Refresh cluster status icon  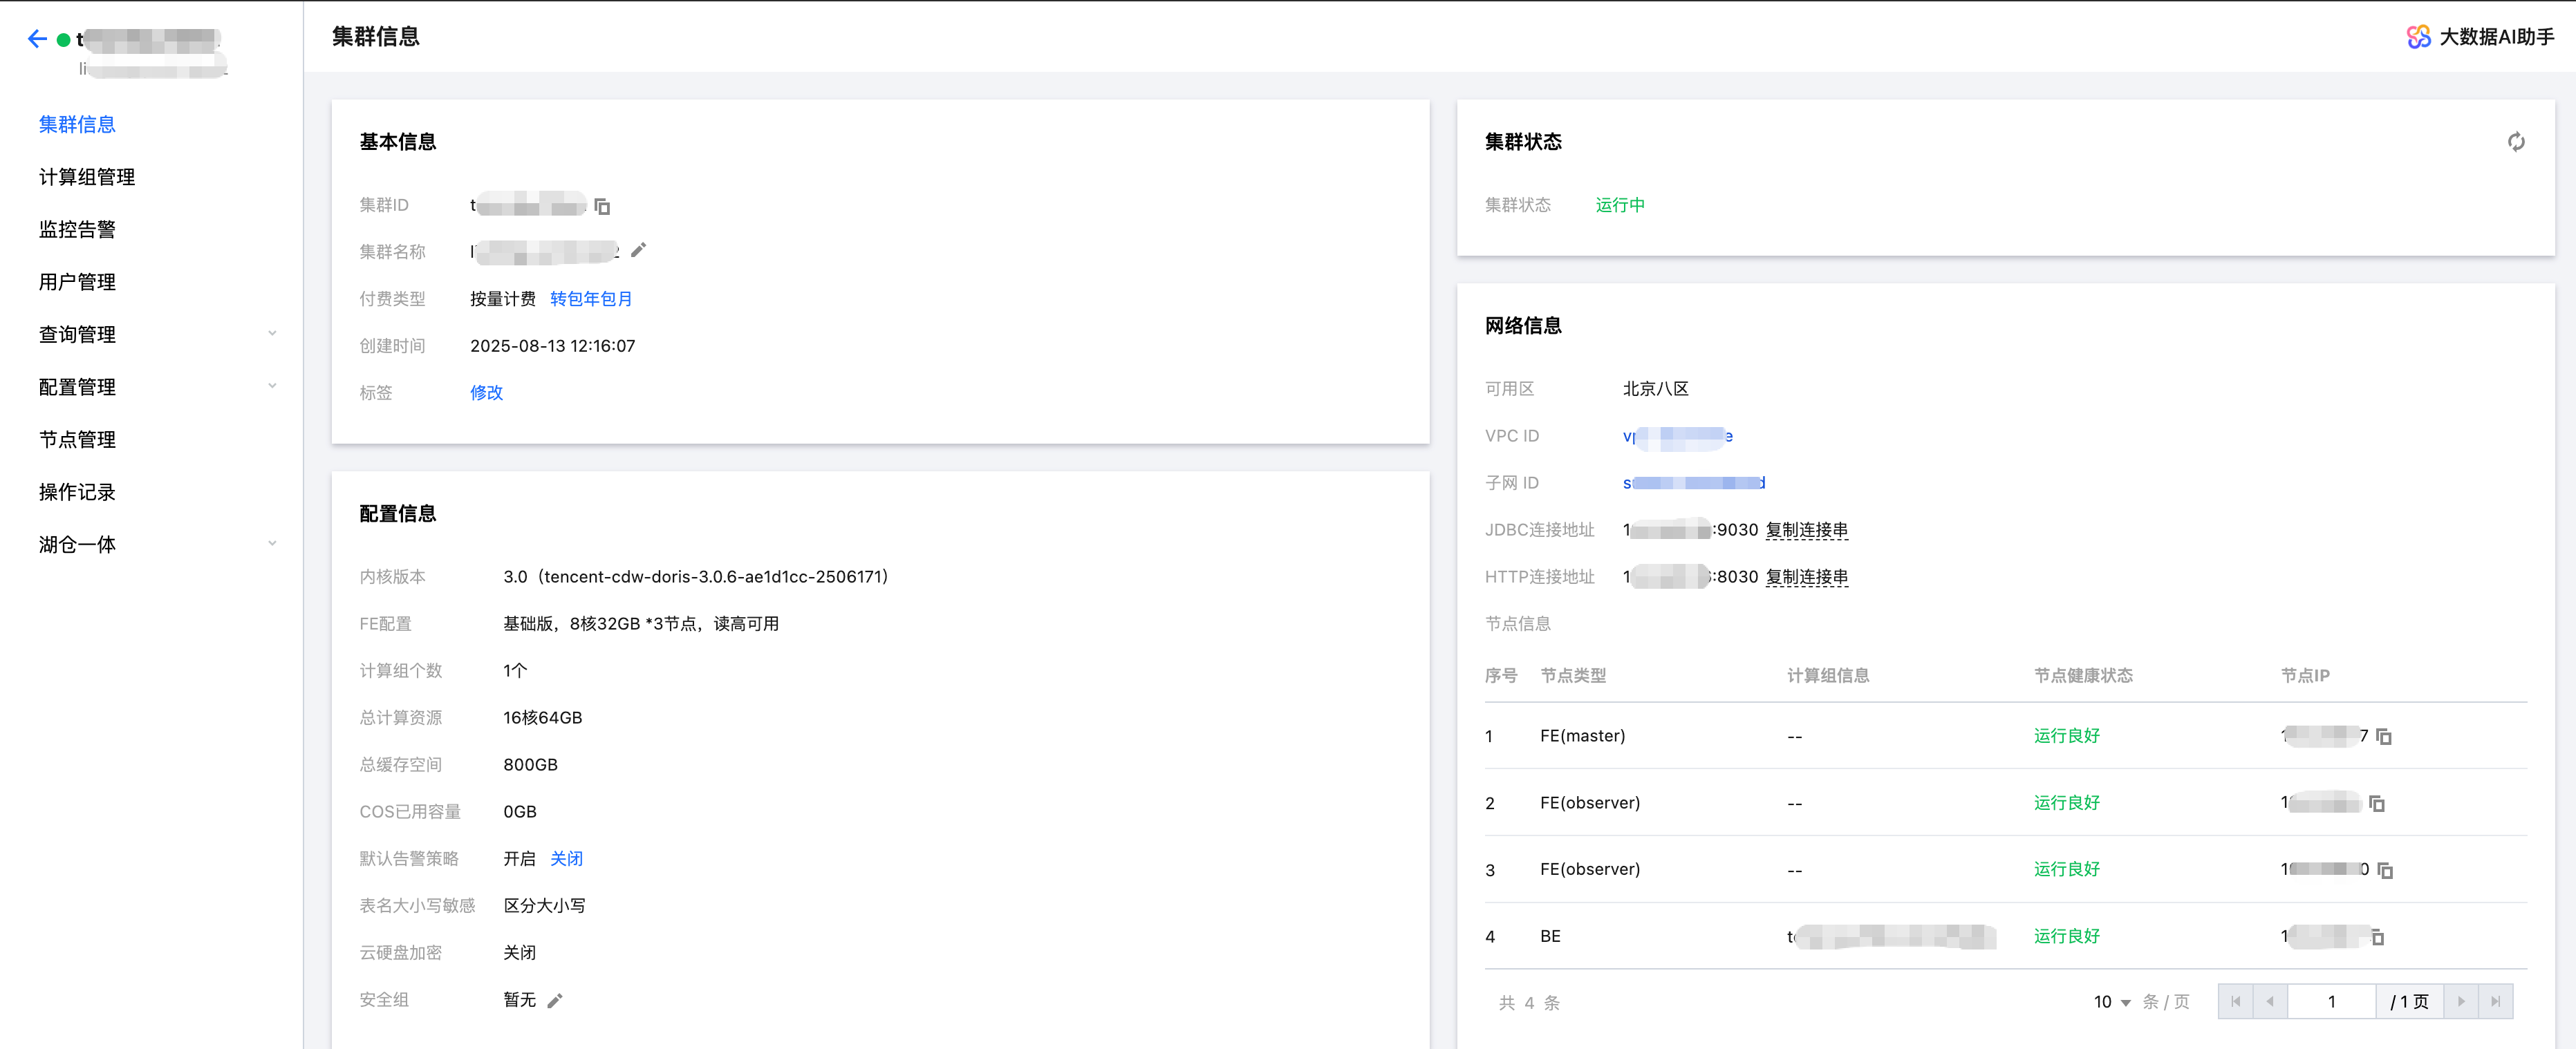2516,142
